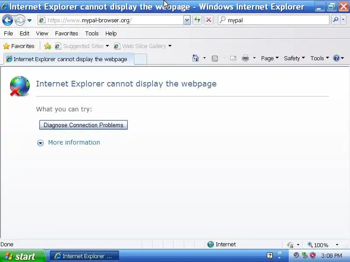This screenshot has width=350, height=262.
Task: Open the recent pages dropdown arrow
Action: click(29, 20)
